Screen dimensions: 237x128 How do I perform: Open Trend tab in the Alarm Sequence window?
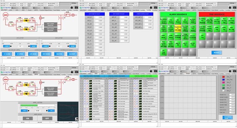pos(188,10)
